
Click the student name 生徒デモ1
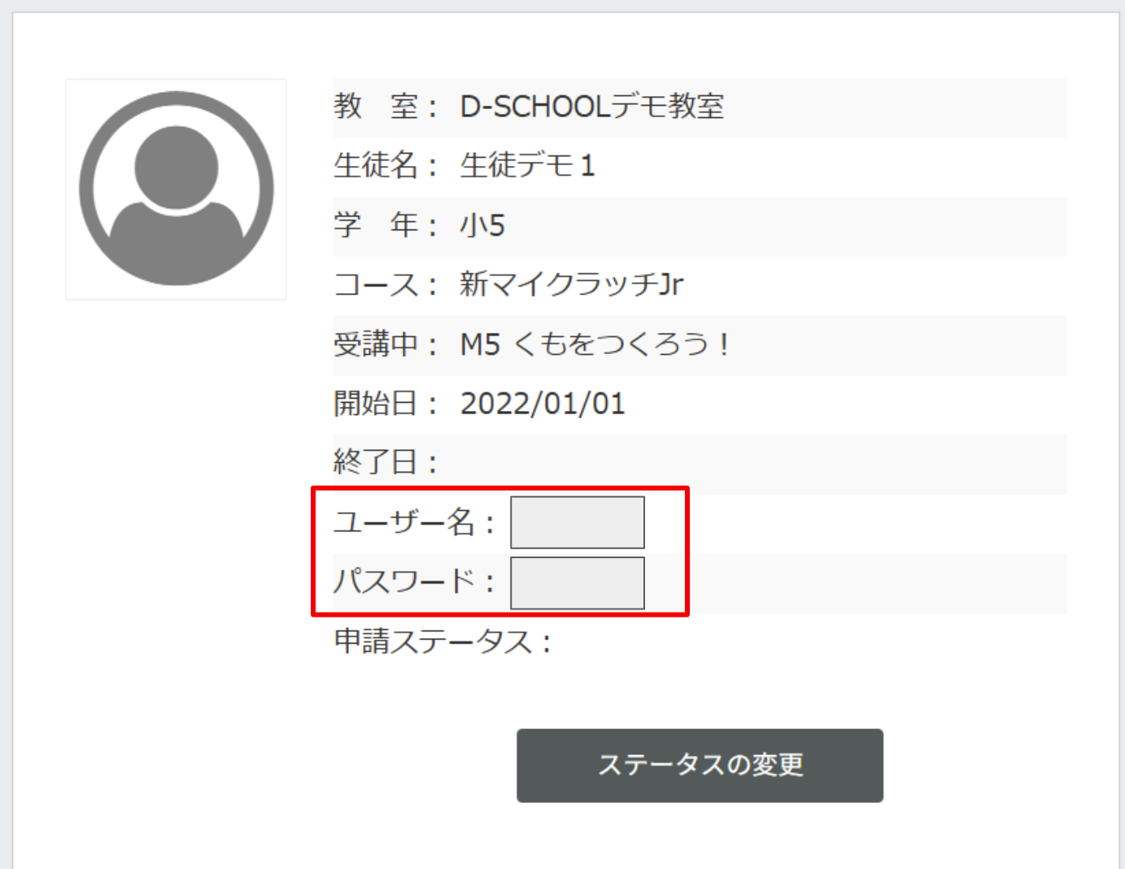(x=527, y=166)
